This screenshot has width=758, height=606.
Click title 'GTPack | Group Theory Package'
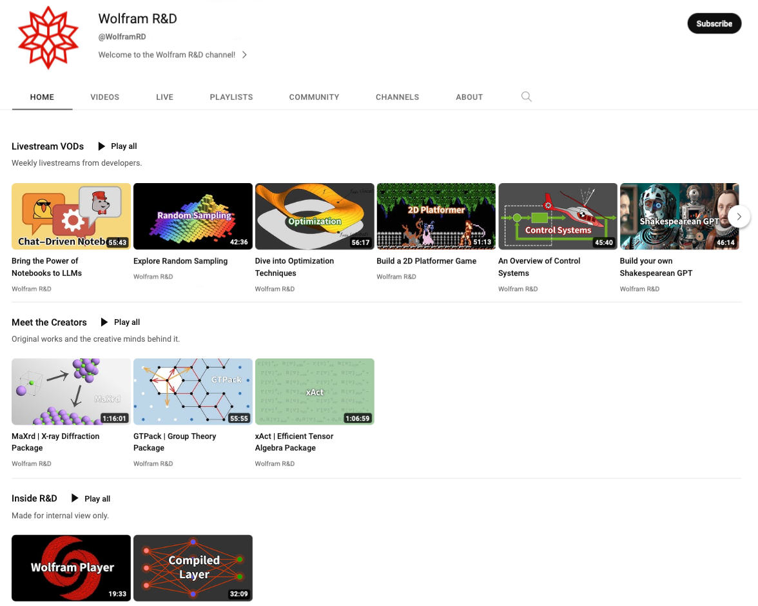click(x=175, y=442)
